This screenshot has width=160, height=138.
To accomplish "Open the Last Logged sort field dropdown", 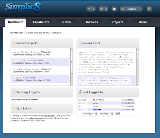I will point(90,114).
